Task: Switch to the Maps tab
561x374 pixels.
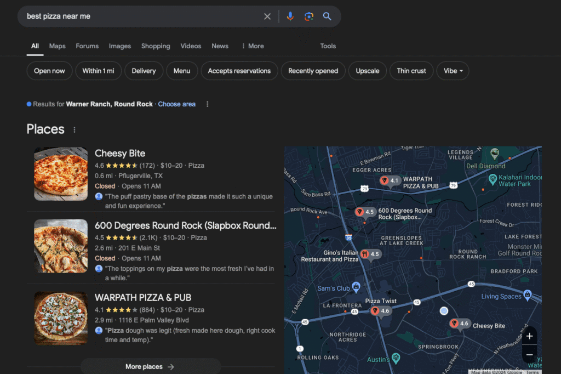Action: 57,46
